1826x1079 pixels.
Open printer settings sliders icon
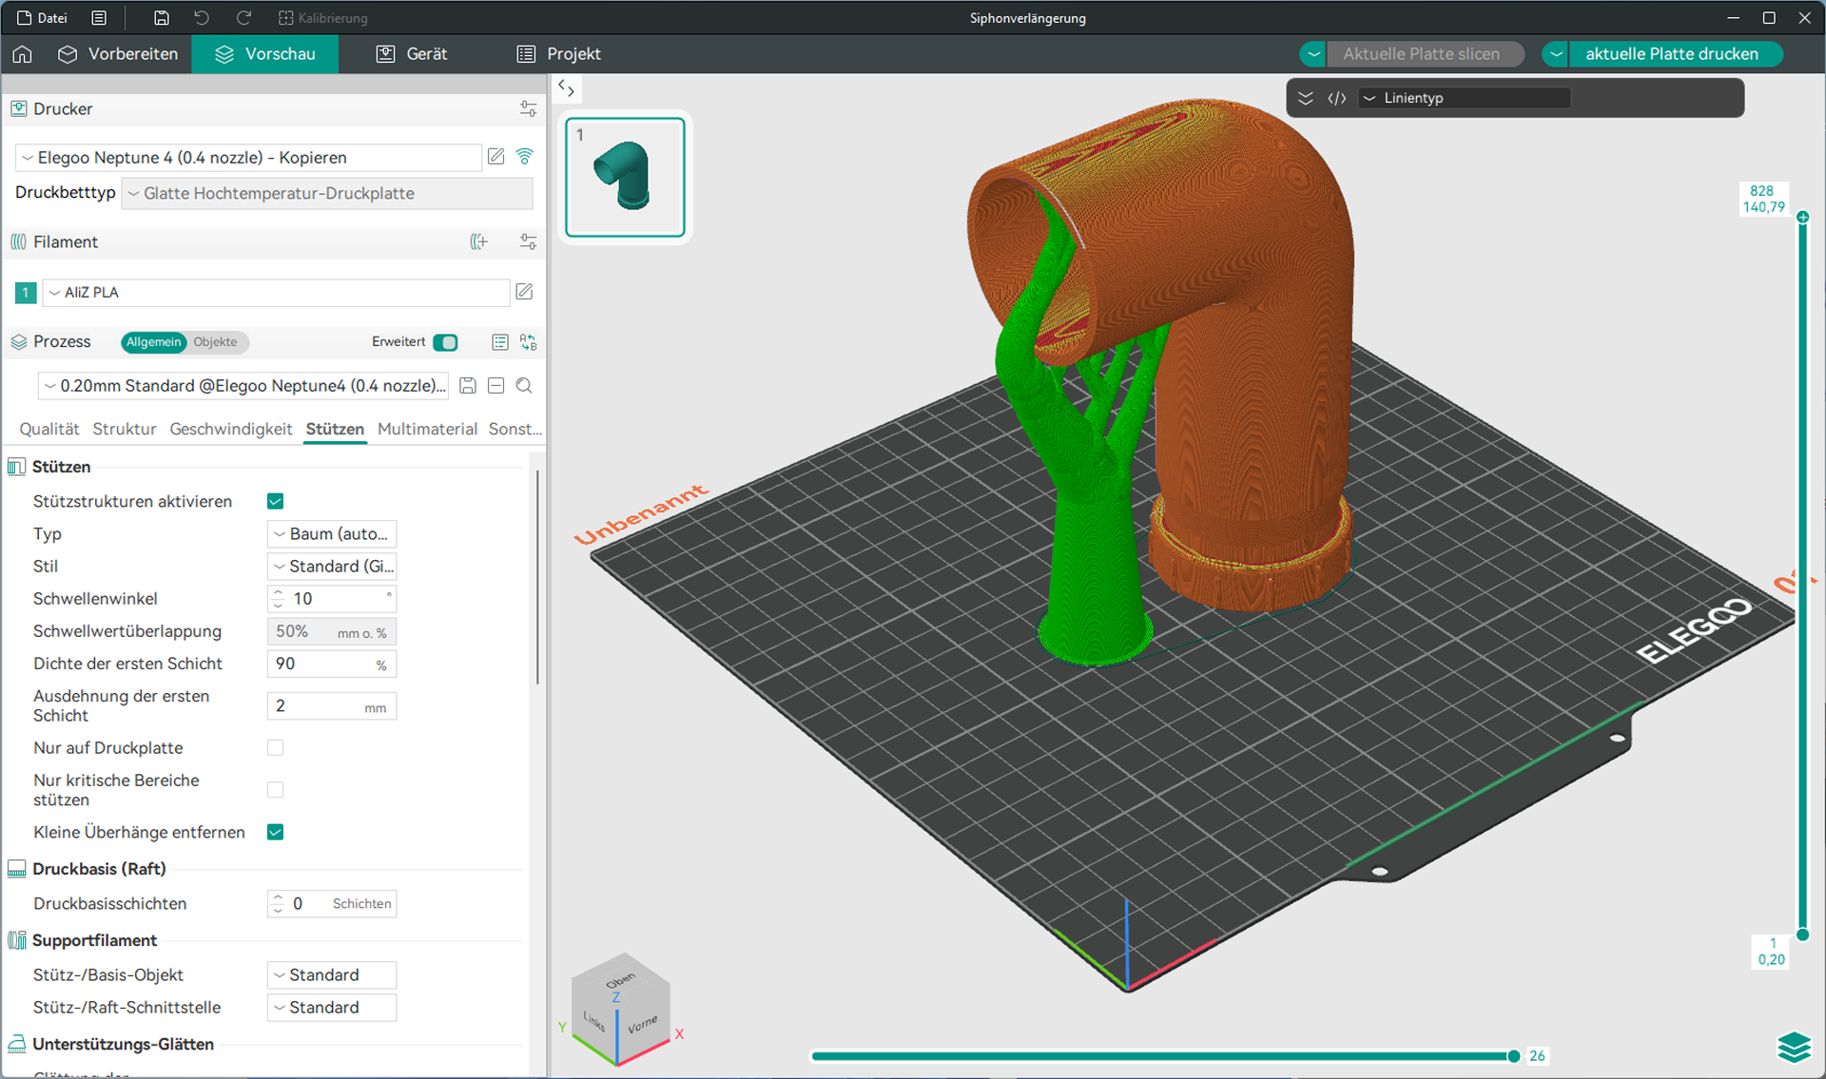click(528, 109)
